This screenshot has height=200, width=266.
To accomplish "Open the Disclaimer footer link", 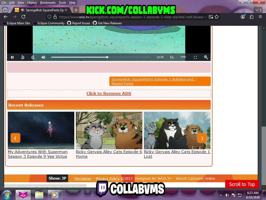I will [83, 179].
